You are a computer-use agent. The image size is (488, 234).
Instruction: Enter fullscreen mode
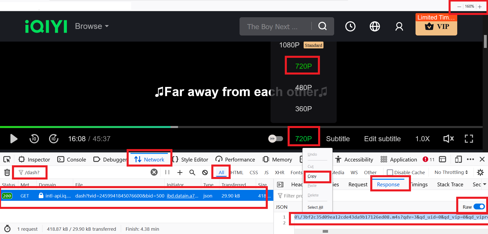coord(469,139)
